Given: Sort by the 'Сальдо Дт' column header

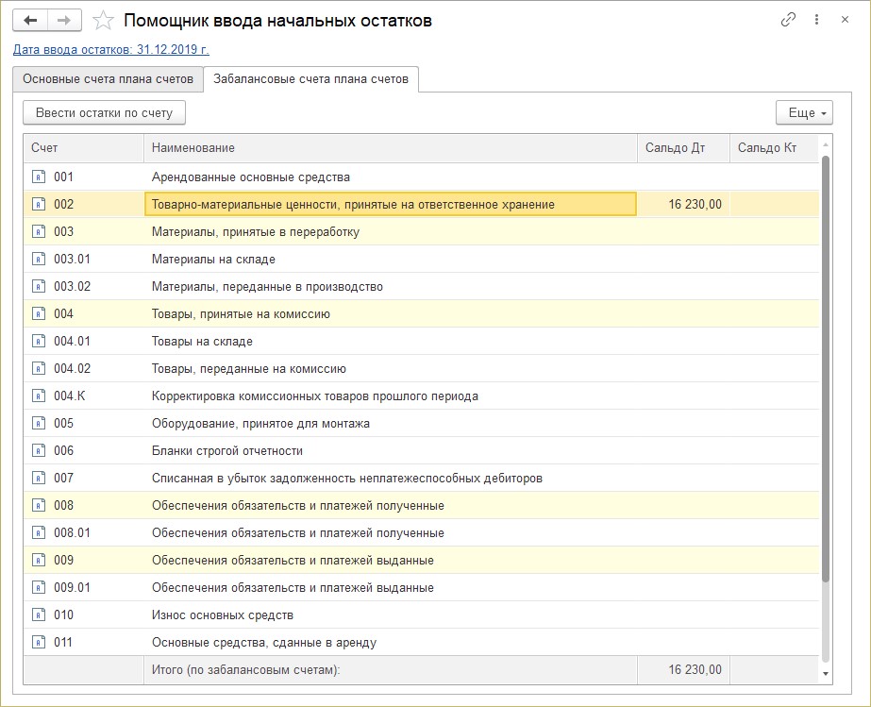Looking at the screenshot, I should (683, 148).
